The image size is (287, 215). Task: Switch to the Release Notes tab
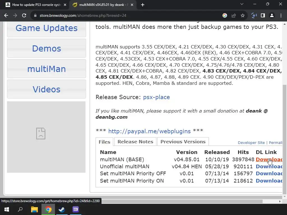[135, 141]
